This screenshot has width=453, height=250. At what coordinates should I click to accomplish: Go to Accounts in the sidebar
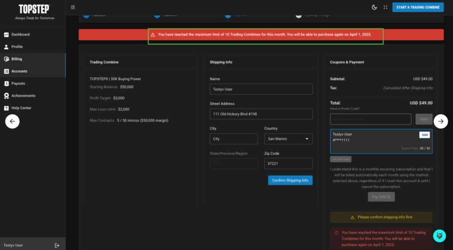click(19, 71)
